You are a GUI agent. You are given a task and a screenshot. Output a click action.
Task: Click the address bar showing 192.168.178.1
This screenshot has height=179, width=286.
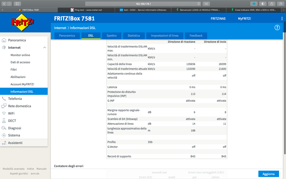tap(143, 4)
